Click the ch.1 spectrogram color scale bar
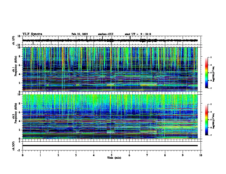 click(x=207, y=73)
